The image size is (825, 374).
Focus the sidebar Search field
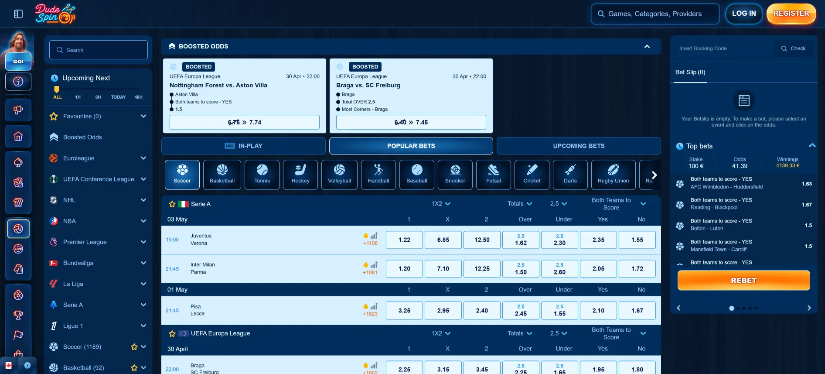point(99,50)
